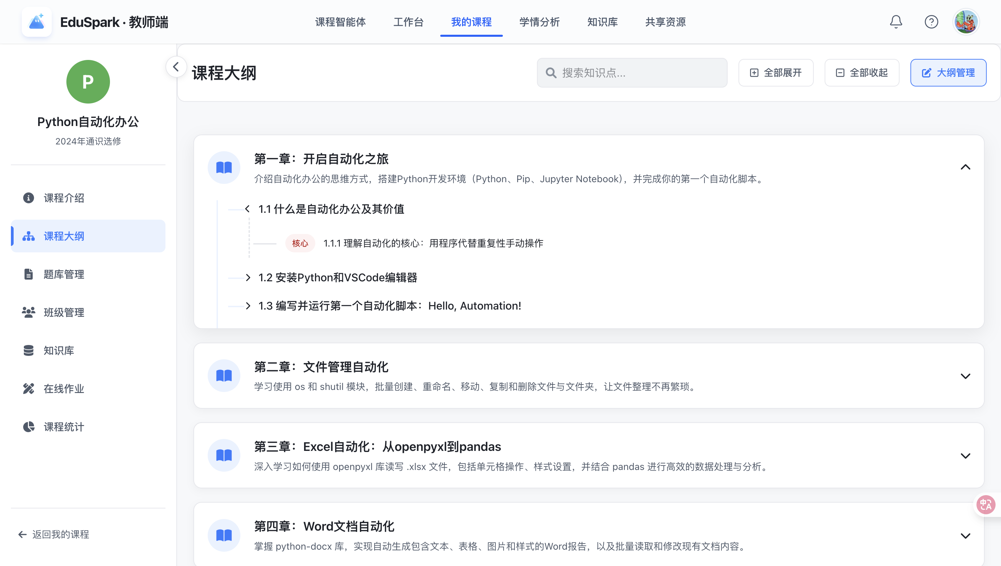This screenshot has height=566, width=1001.
Task: Click the search magnifier icon
Action: pyautogui.click(x=551, y=73)
